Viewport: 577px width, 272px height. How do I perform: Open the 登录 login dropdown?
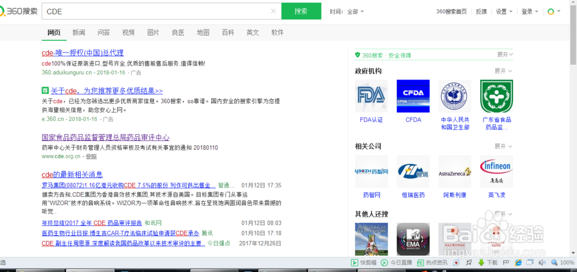(x=530, y=12)
